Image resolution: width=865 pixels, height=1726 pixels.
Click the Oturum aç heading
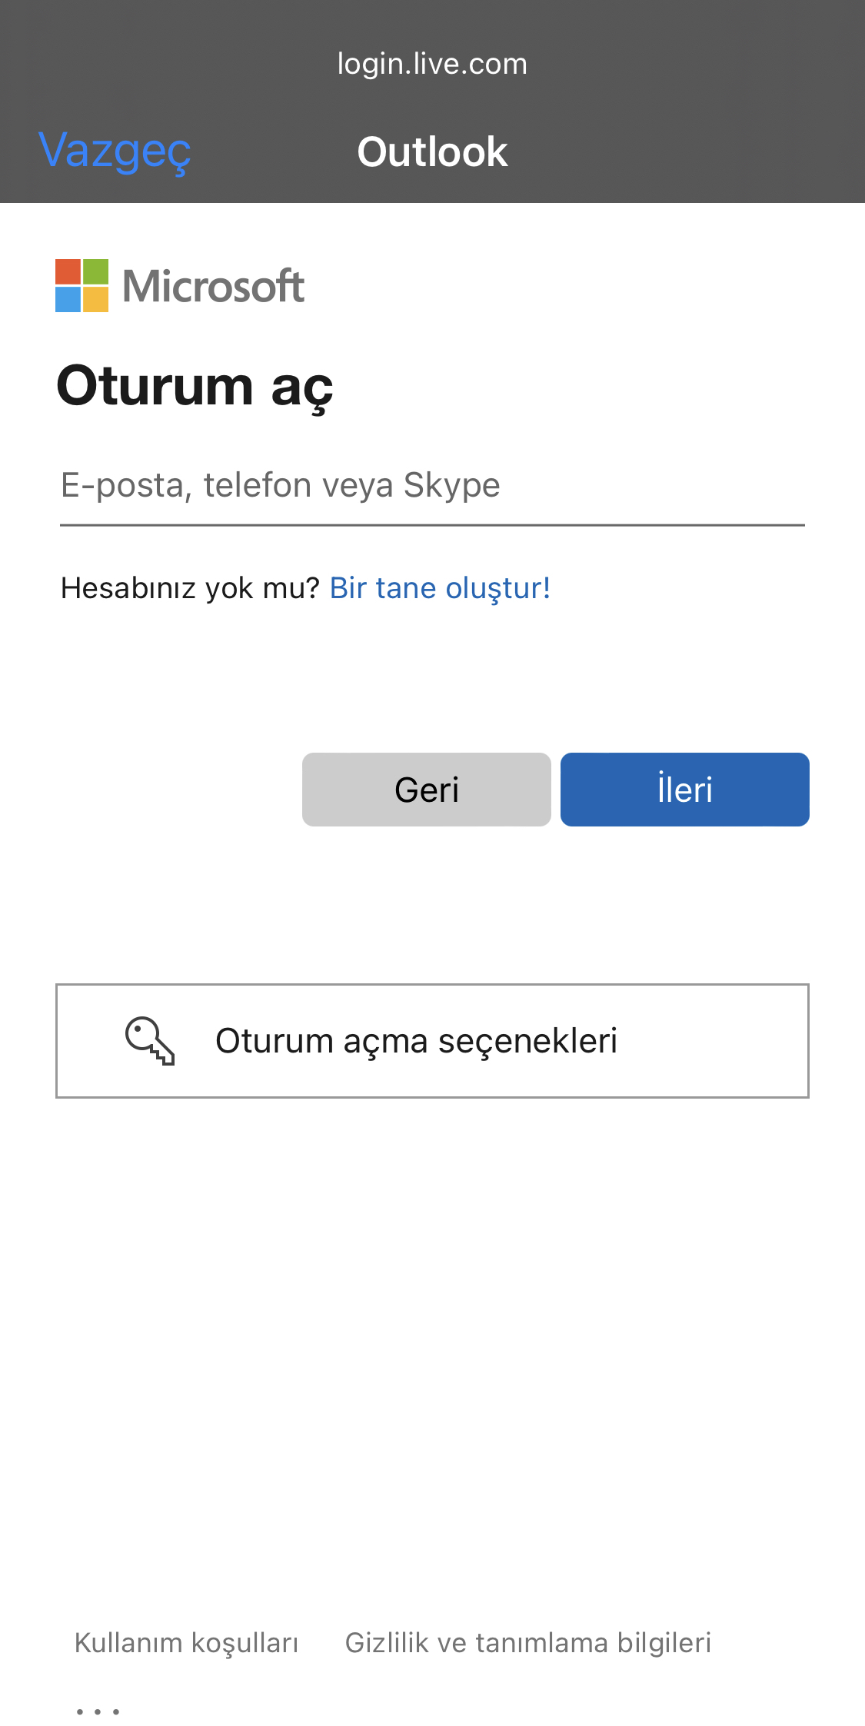(x=195, y=387)
